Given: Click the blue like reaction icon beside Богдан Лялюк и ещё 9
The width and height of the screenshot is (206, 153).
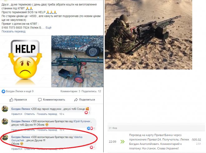Looking at the screenshot, I should 3,91.
